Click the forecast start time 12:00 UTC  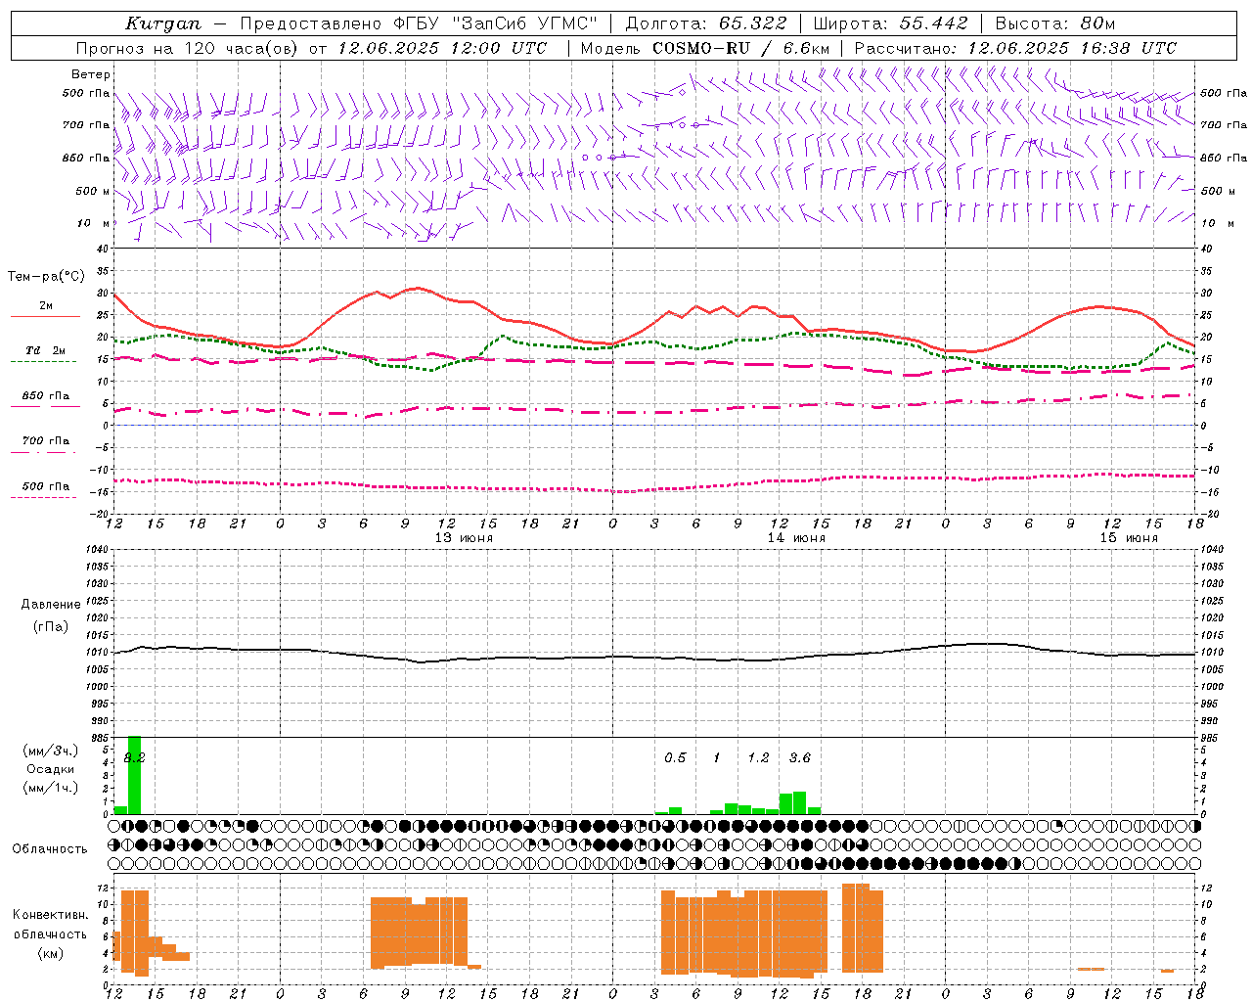(x=499, y=48)
